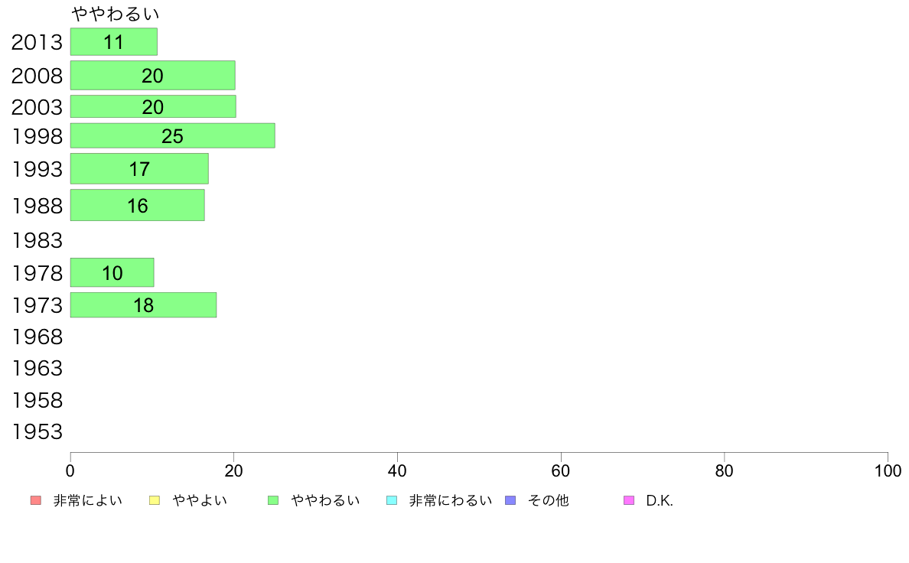Click the green ややわるい legend swatch
The width and height of the screenshot is (909, 563).
click(273, 500)
